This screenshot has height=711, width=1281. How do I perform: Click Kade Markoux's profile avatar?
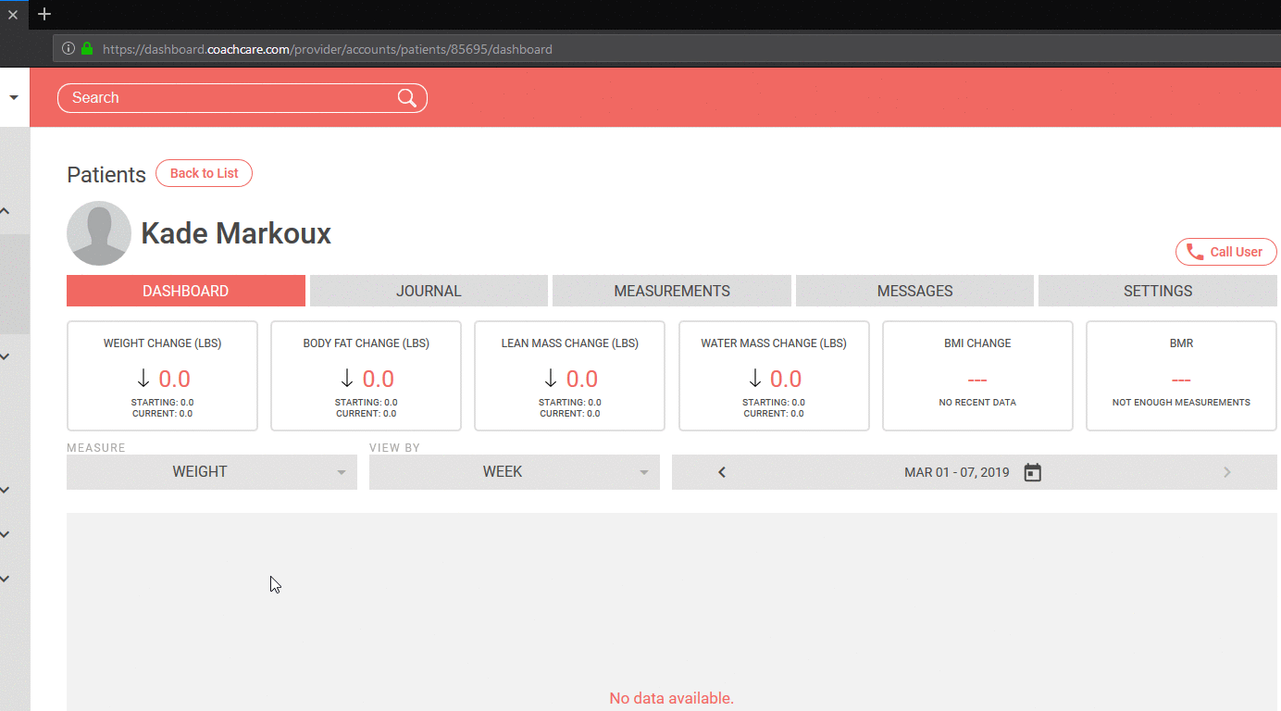click(99, 233)
